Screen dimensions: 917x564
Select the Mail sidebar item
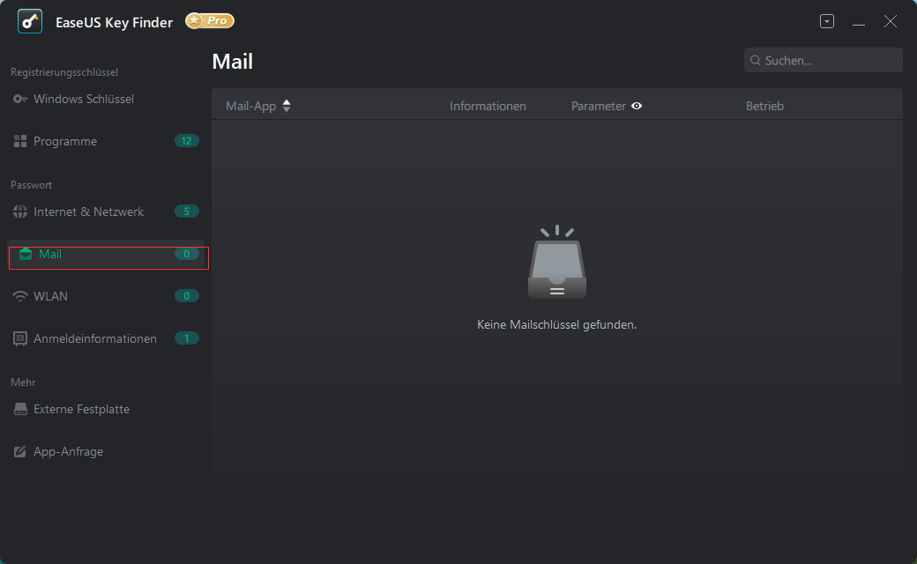coord(105,254)
